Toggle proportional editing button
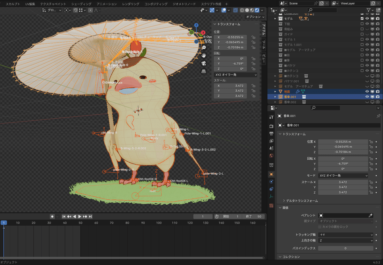The height and width of the screenshot is (265, 383). coord(91,10)
